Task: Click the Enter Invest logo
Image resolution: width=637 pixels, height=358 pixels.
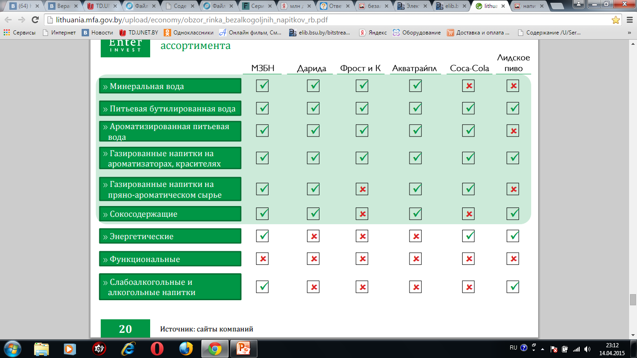Action: point(125,48)
